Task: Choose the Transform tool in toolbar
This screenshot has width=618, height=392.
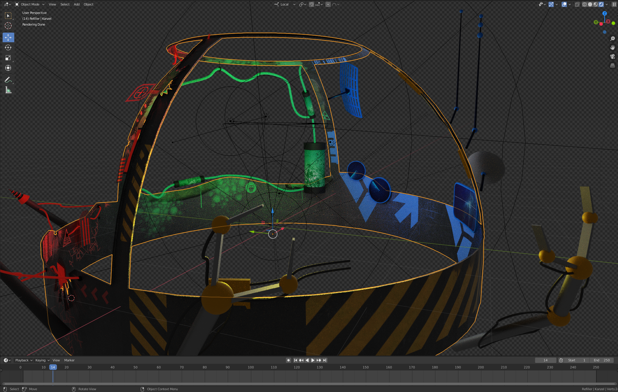Action: [8, 68]
